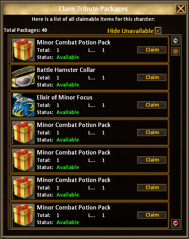189x239 pixels.
Task: Click the sixth row's gift box icon
Action: pos(23,188)
